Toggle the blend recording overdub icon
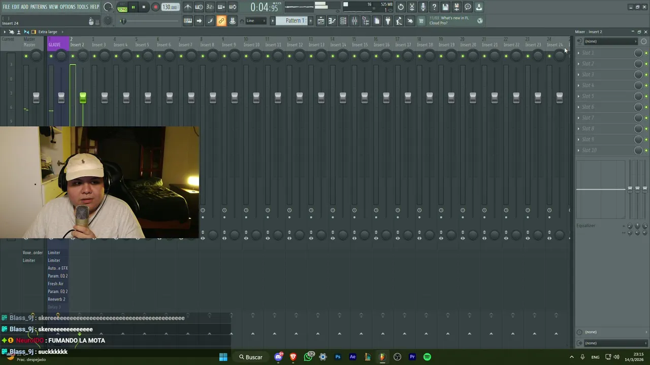Viewport: 650px width, 365px height. (x=221, y=7)
